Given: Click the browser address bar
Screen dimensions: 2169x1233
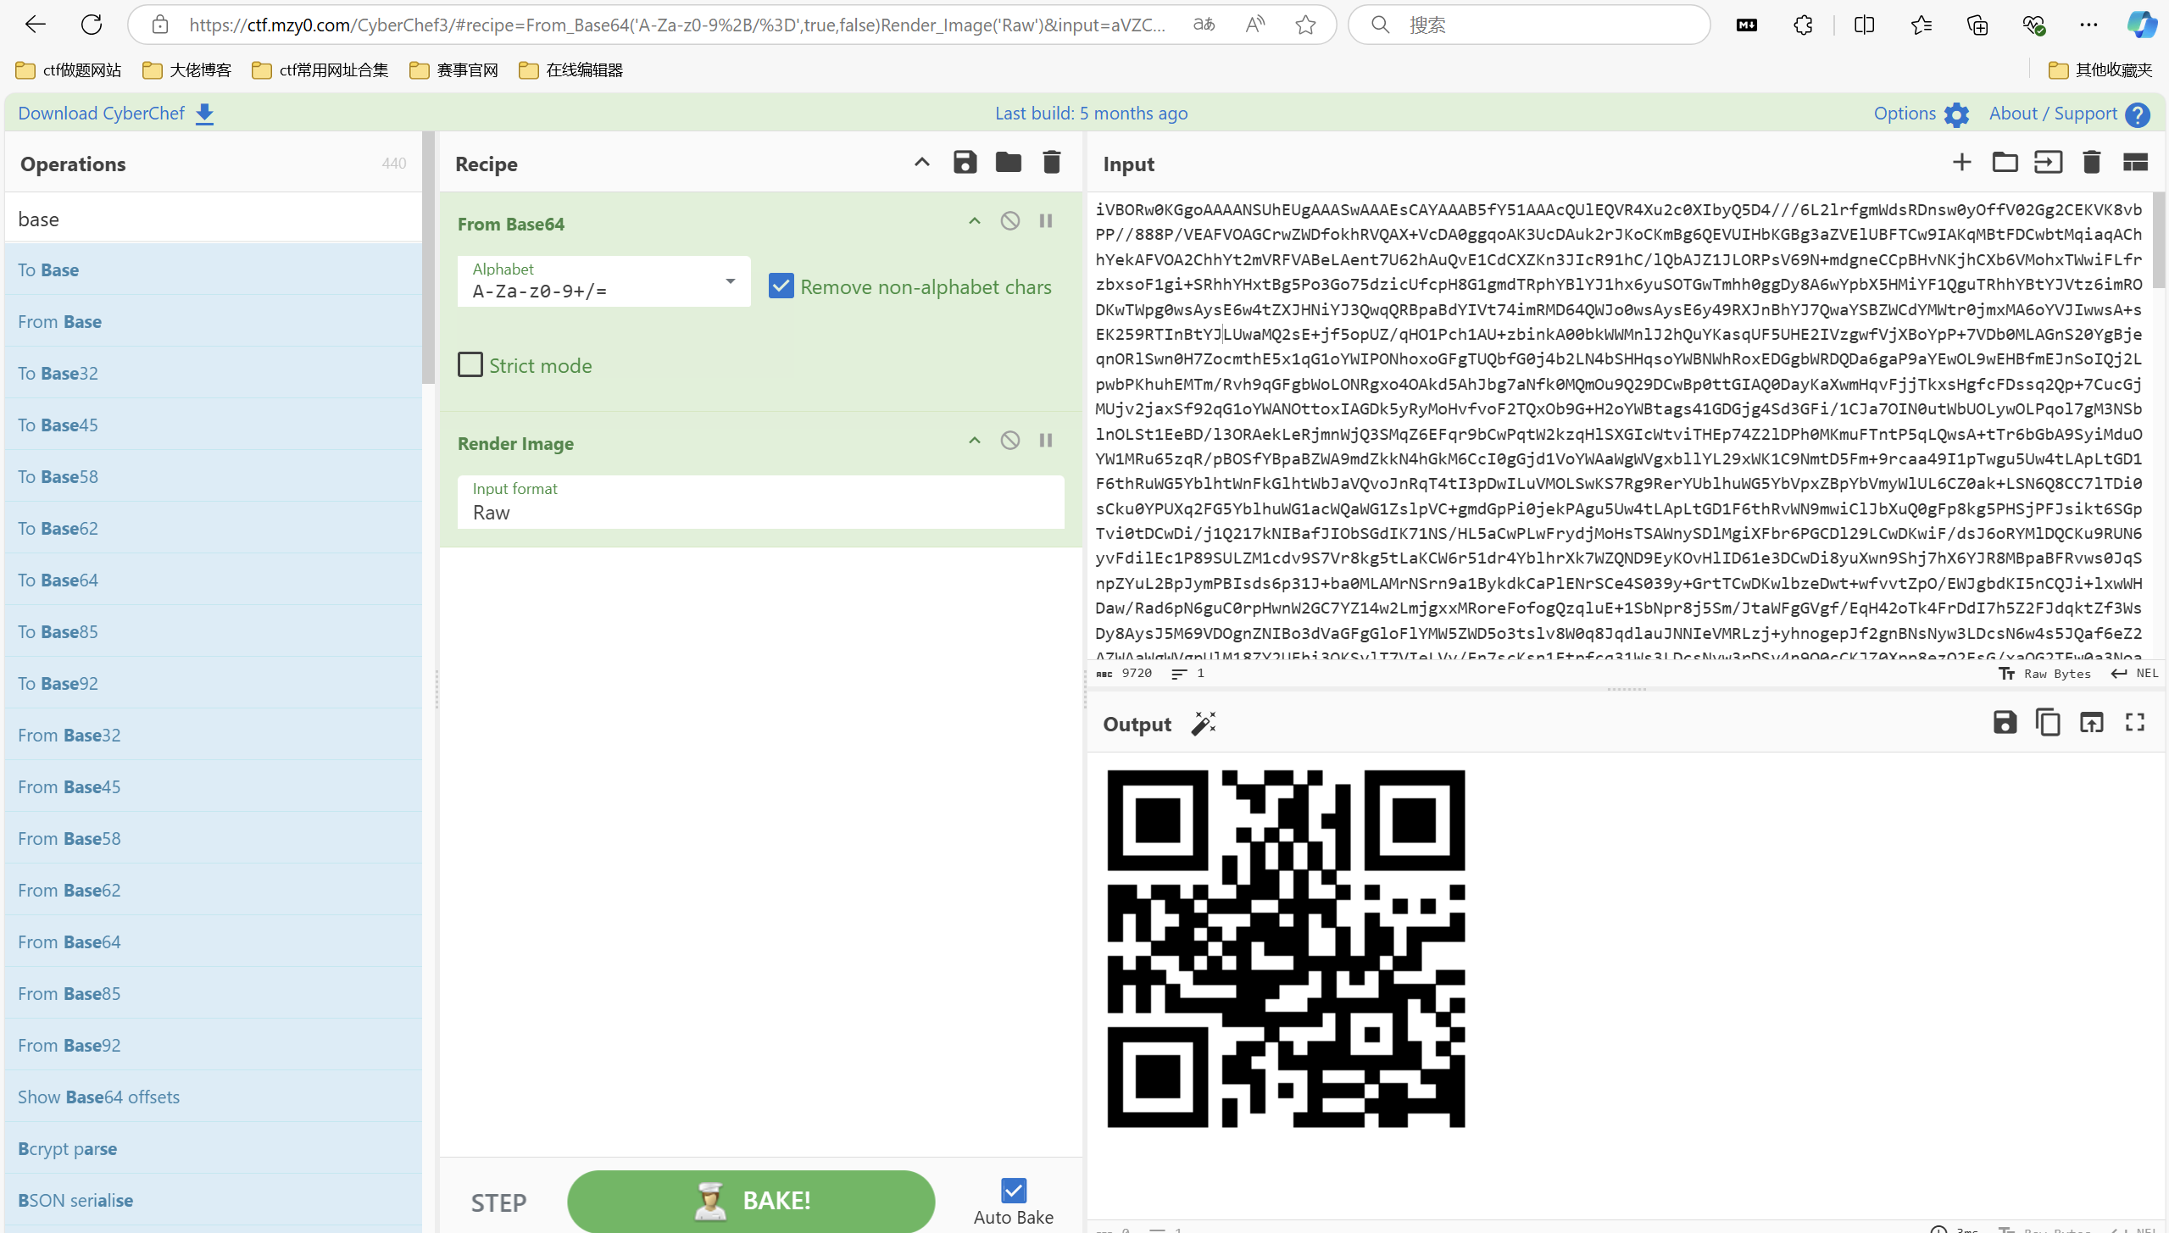Looking at the screenshot, I should click(678, 25).
